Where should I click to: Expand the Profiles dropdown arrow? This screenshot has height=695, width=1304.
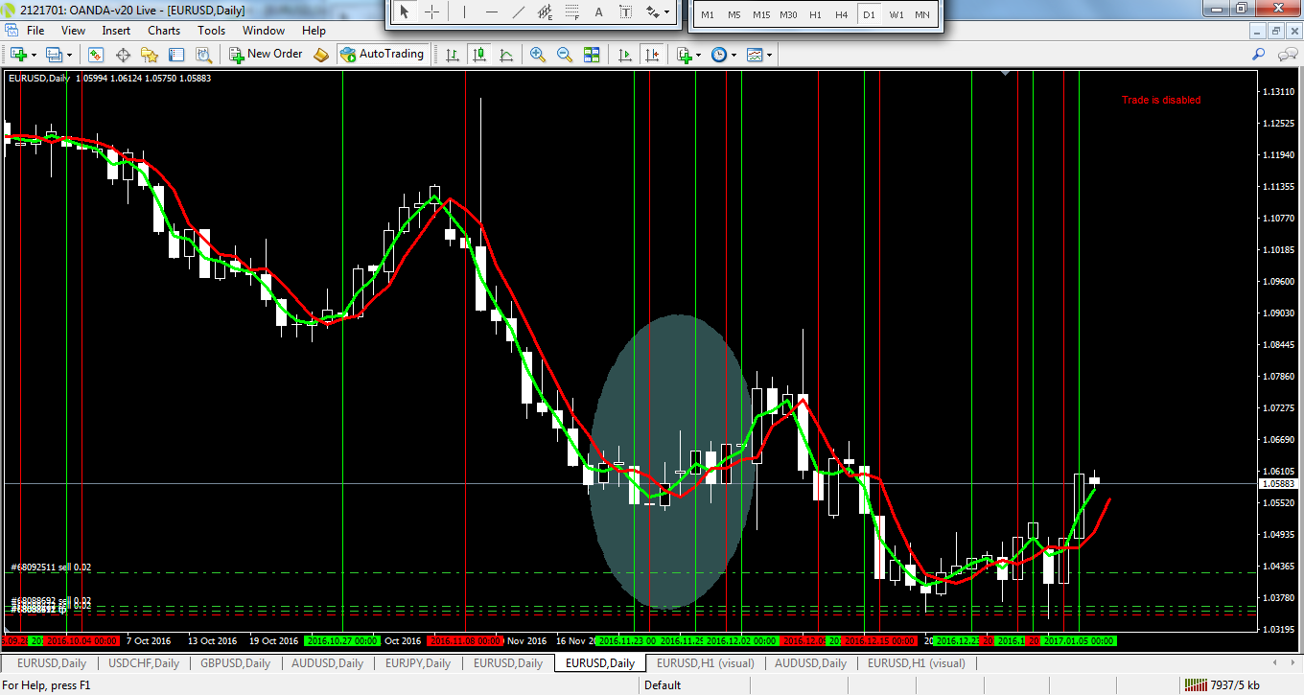[x=69, y=56]
